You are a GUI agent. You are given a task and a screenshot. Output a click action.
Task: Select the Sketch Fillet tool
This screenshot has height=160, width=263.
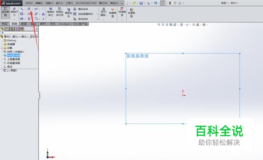36,19
